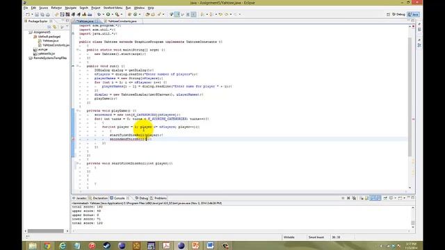
Task: Collapse the startFirstDiceRoll method fold marker
Action: point(77,163)
